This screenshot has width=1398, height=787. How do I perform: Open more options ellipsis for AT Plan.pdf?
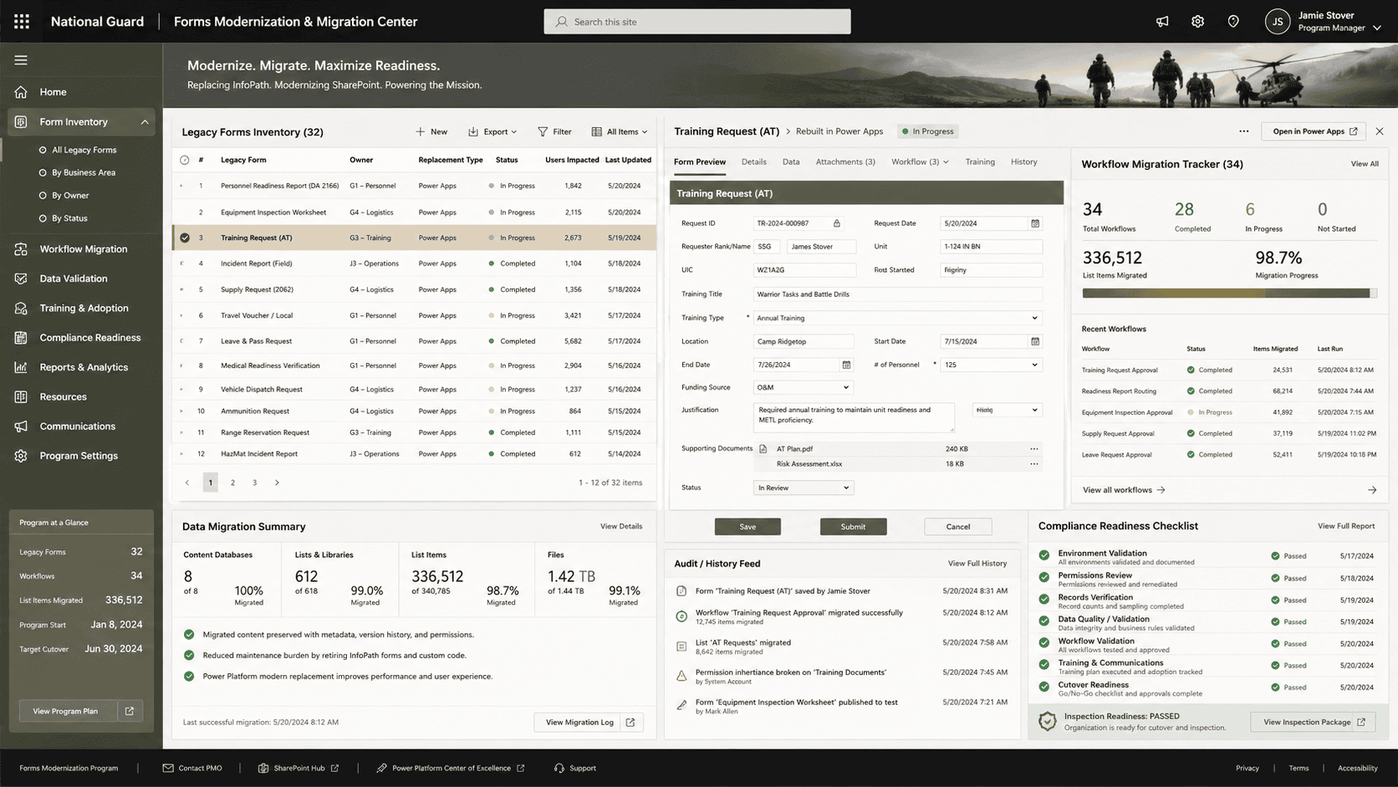coord(1034,449)
